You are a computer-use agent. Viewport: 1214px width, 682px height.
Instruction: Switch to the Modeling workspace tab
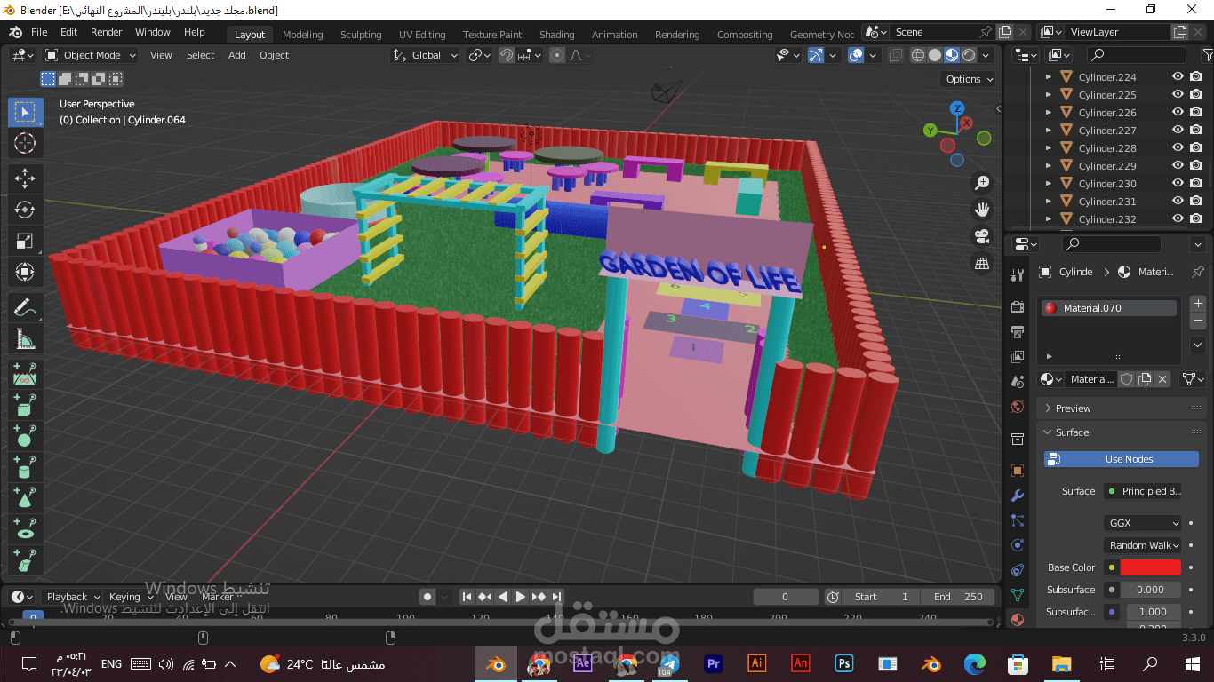303,35
